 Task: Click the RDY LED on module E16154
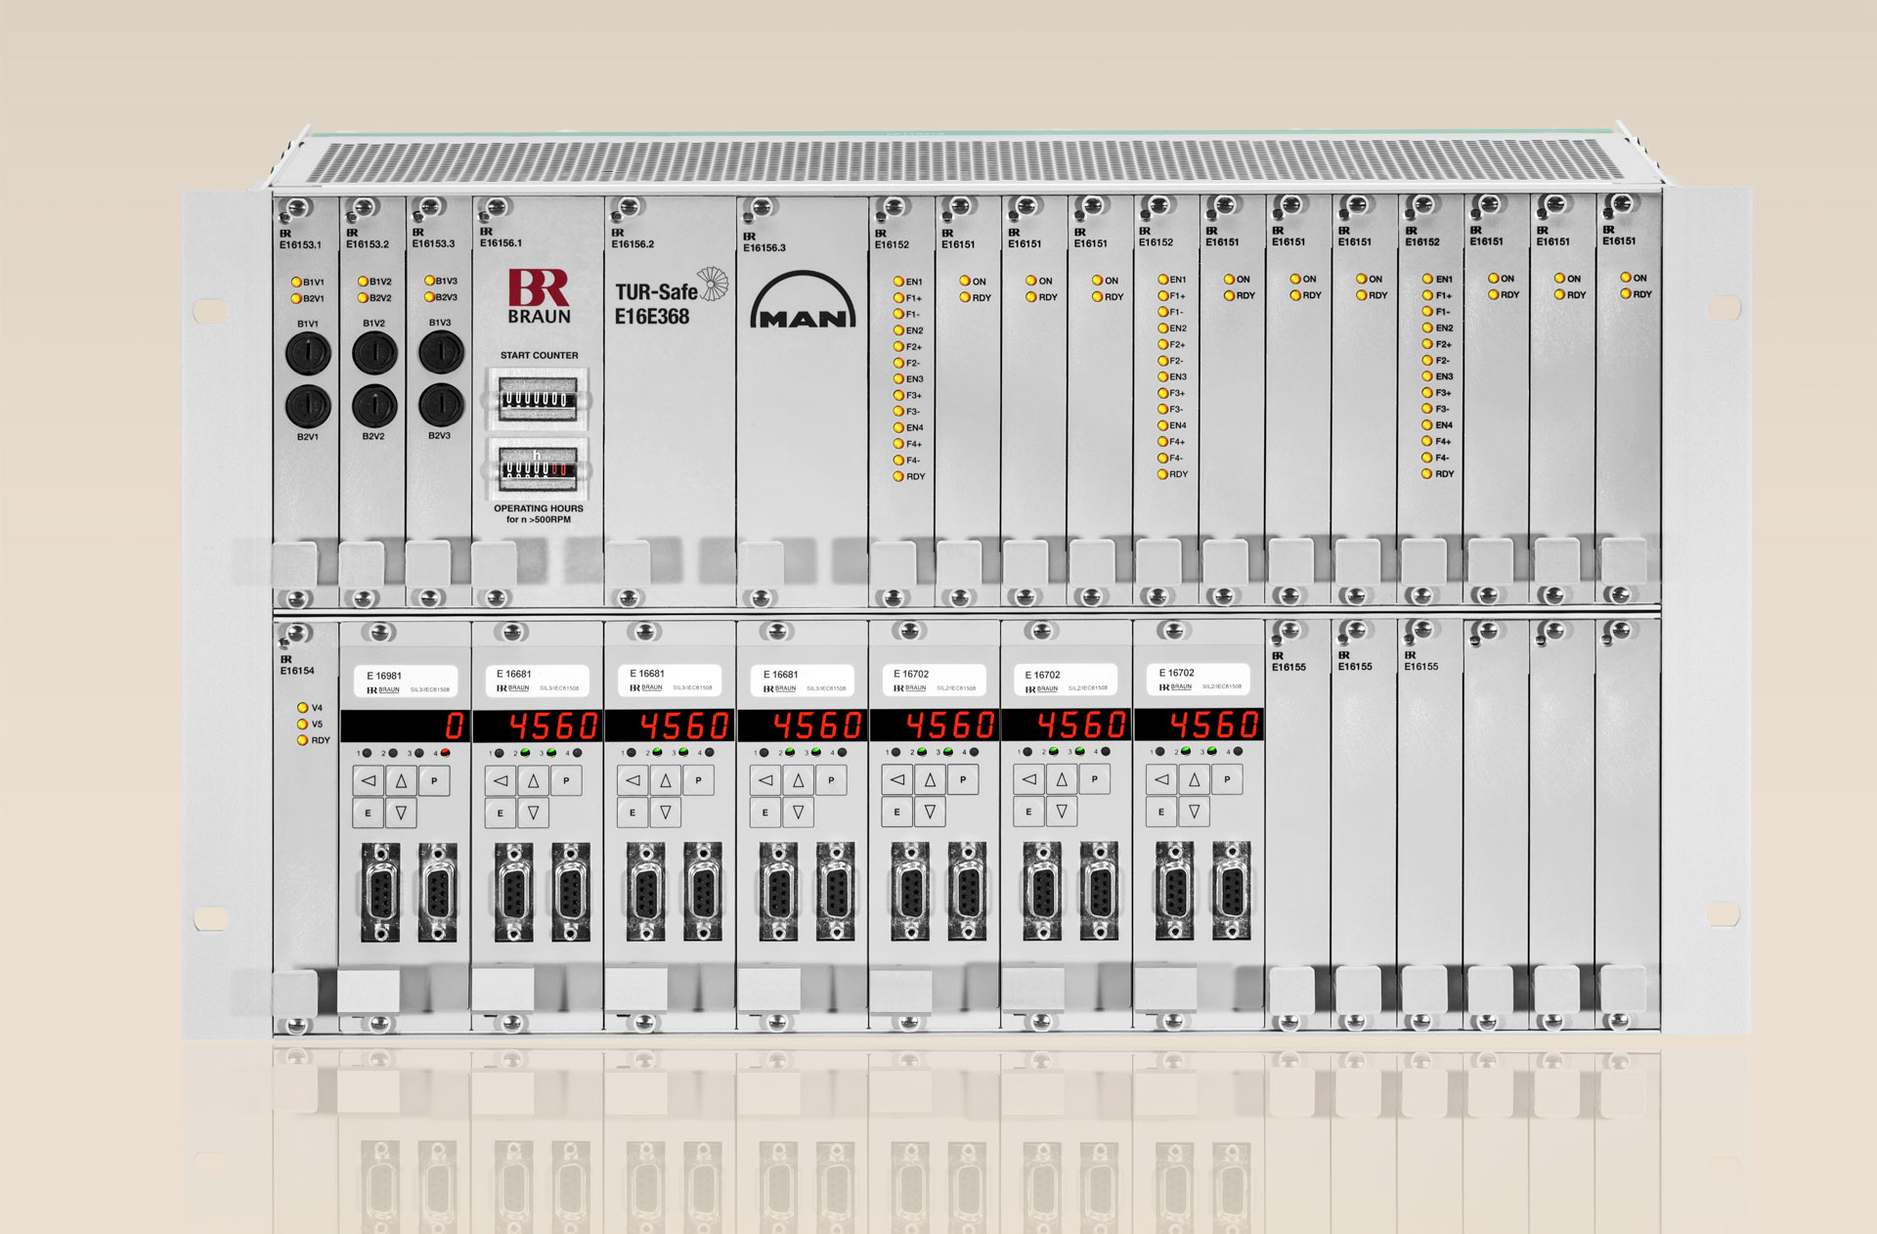tap(303, 740)
